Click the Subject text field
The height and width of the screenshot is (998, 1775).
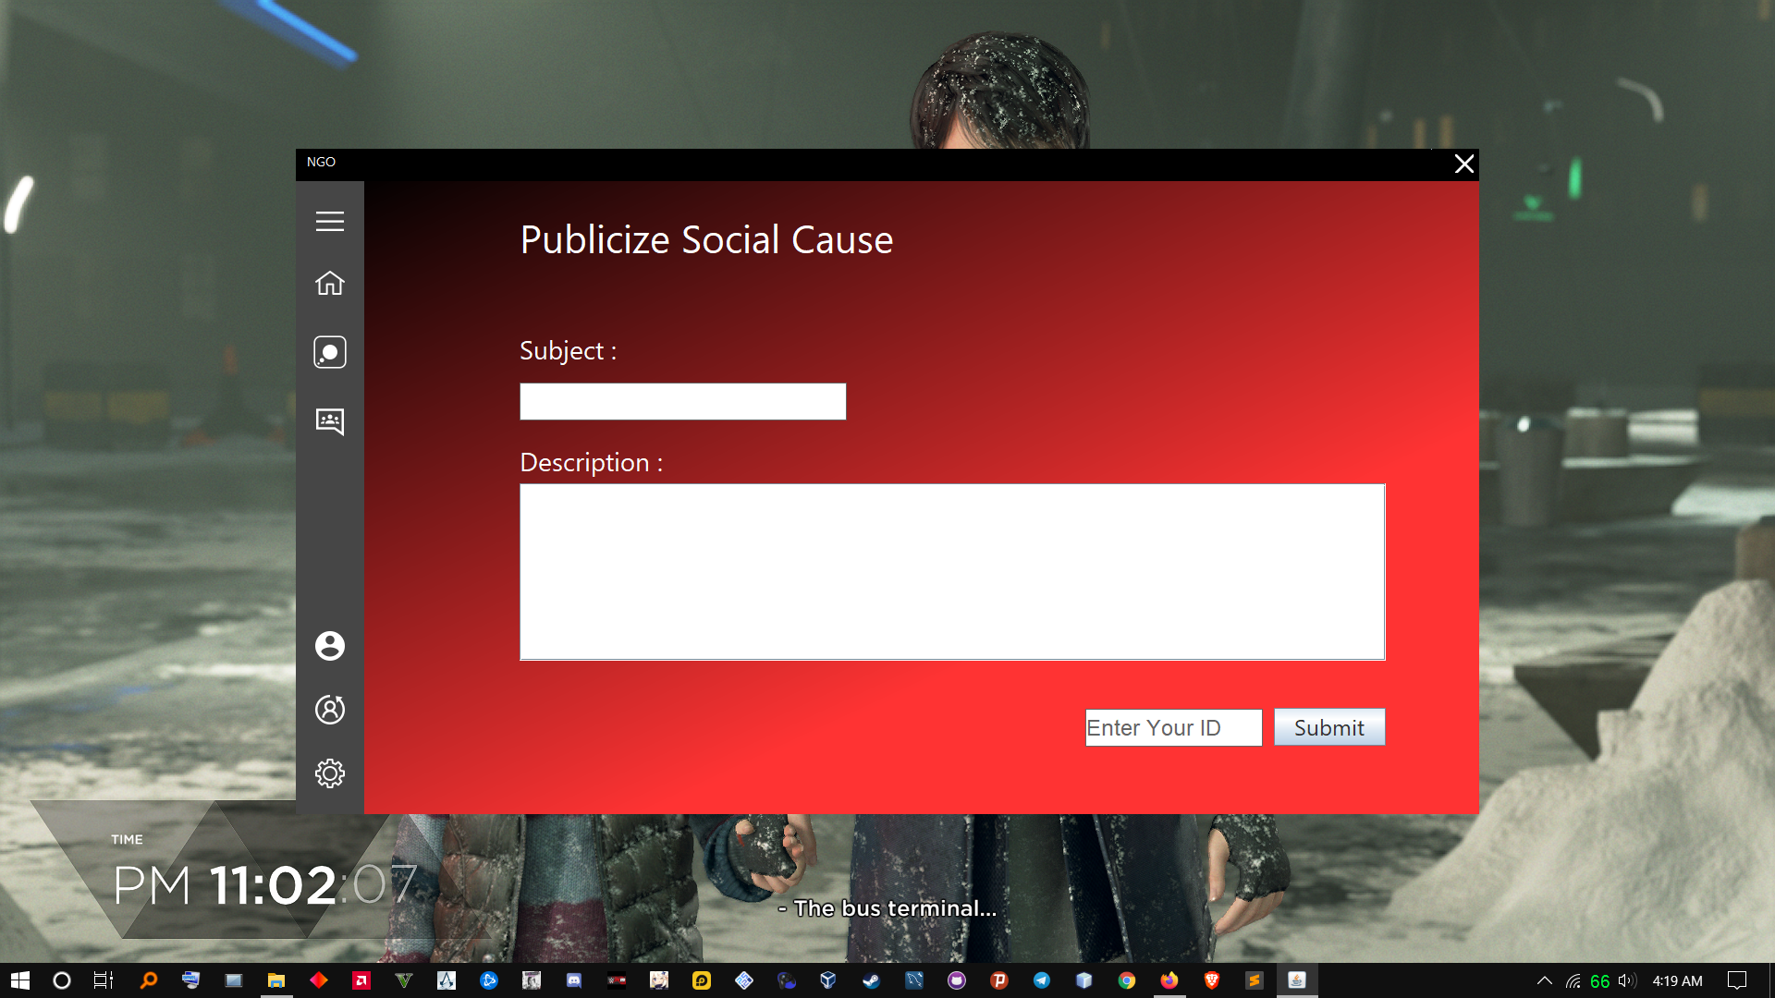(682, 402)
